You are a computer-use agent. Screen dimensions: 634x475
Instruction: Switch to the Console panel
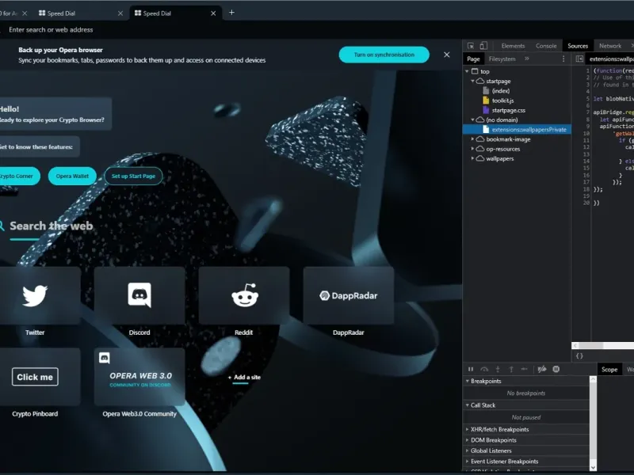click(x=546, y=46)
